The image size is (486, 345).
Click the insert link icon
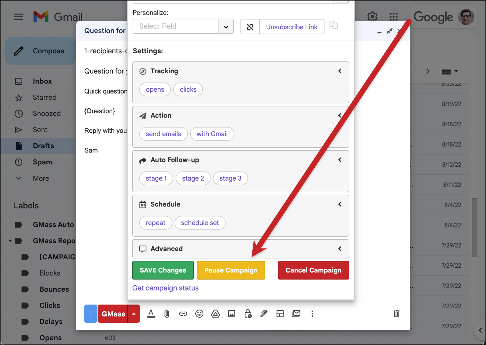click(x=183, y=313)
